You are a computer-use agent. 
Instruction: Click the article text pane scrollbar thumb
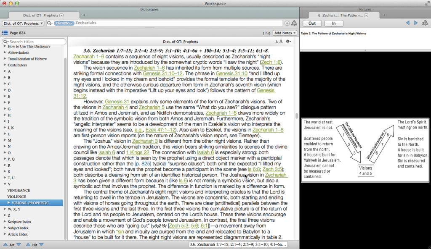pyautogui.click(x=296, y=116)
